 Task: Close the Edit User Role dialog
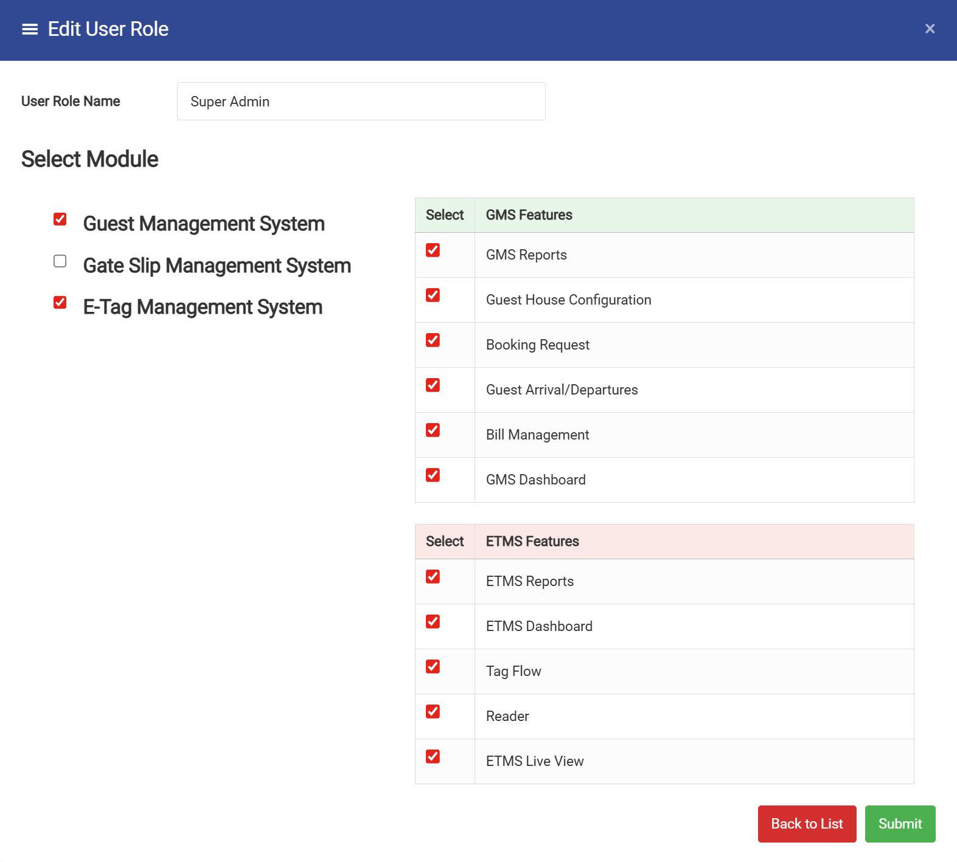click(x=930, y=29)
